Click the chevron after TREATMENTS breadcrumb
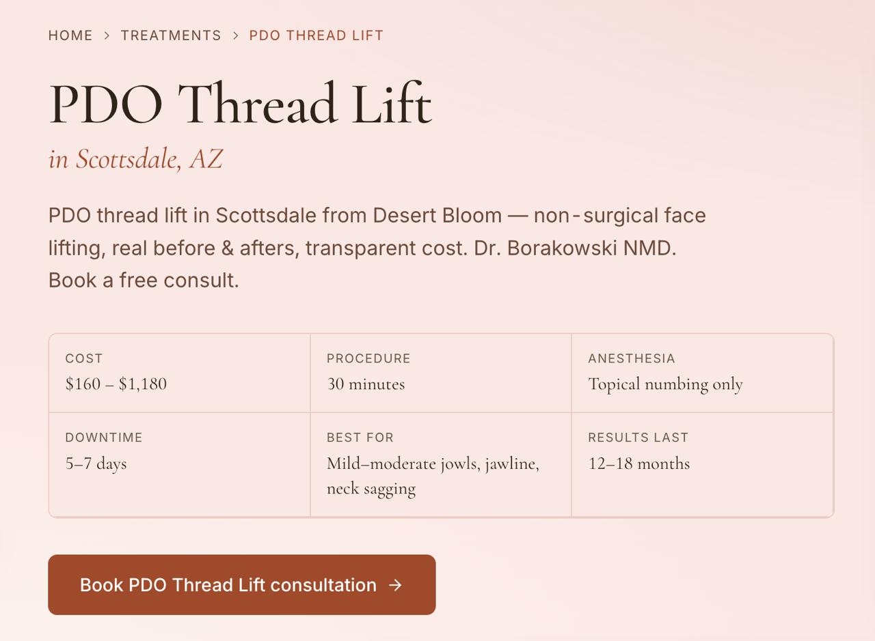The height and width of the screenshot is (641, 875). tap(235, 35)
